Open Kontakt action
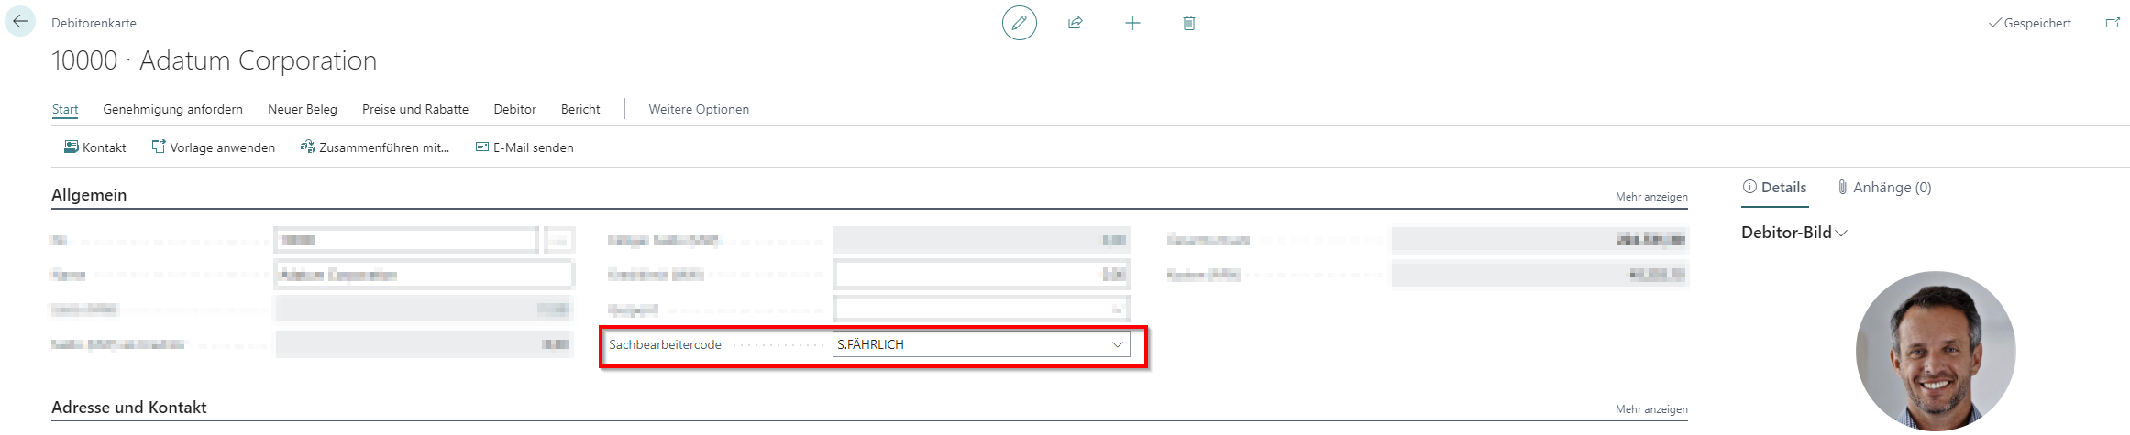Viewport: 2130px width, 435px height. 95,147
